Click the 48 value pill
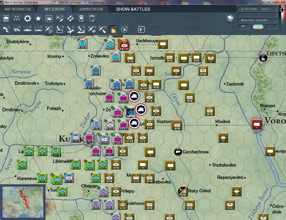The height and width of the screenshot is (220, 286). point(244,27)
